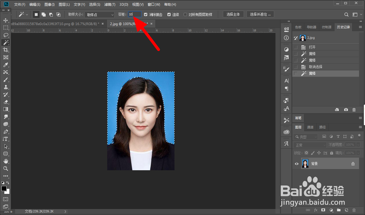Image resolution: width=365 pixels, height=215 pixels.
Task: Open the Creative Cloud Libraries panel icon
Action: point(286,132)
